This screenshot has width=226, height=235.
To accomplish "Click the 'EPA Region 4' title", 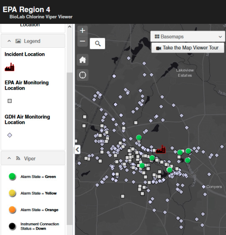I will click(x=26, y=10).
